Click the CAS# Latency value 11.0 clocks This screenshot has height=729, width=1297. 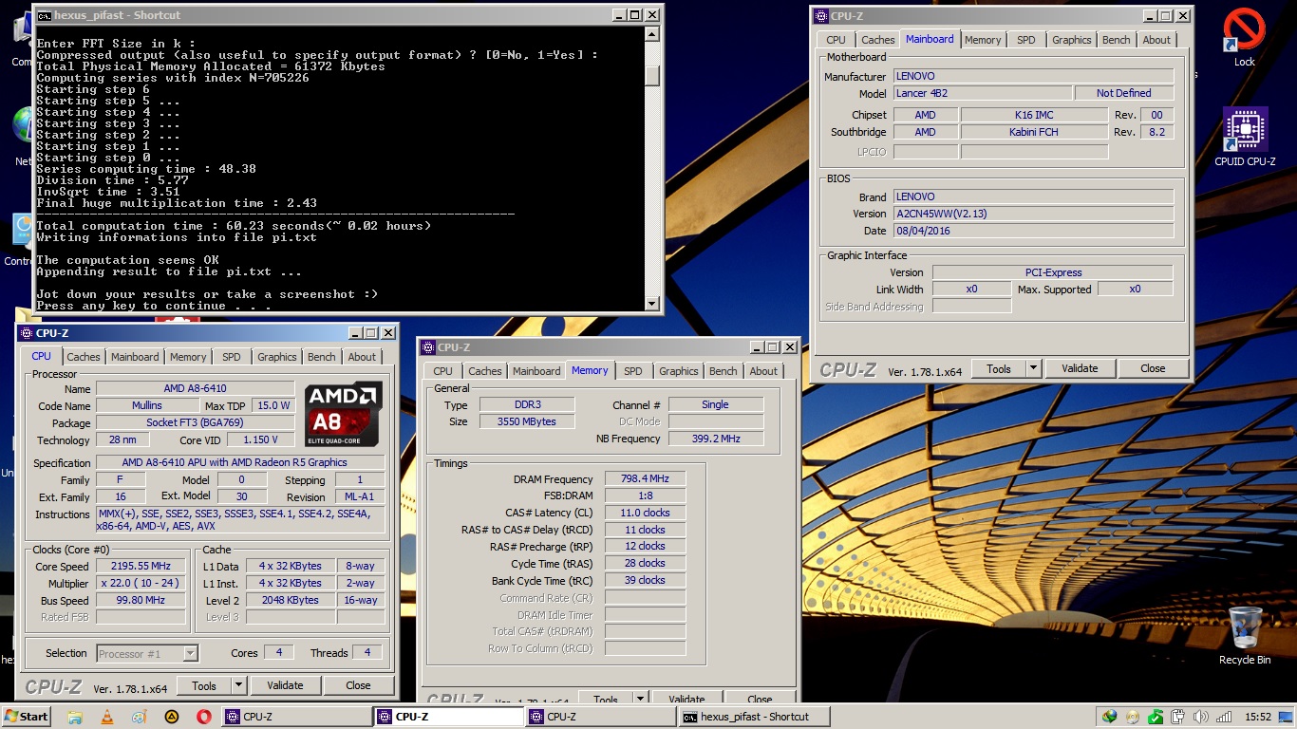645,513
